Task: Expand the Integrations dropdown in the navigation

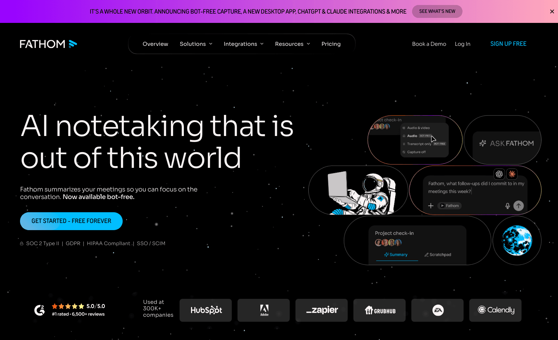Action: [244, 44]
